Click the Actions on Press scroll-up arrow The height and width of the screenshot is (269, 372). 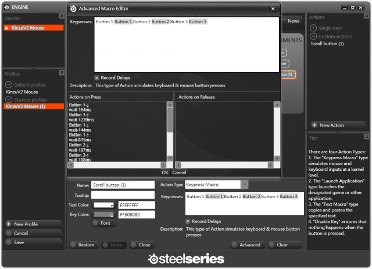point(170,105)
